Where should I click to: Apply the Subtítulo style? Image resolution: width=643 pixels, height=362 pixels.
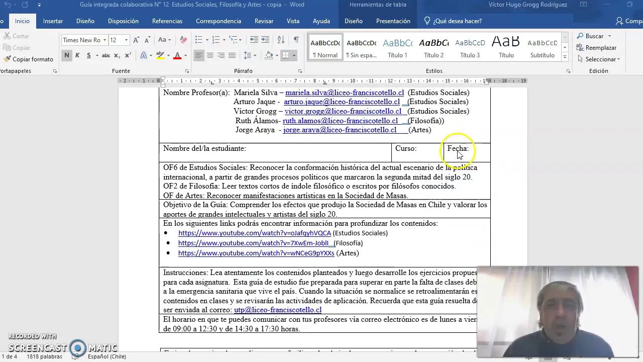pyautogui.click(x=543, y=48)
